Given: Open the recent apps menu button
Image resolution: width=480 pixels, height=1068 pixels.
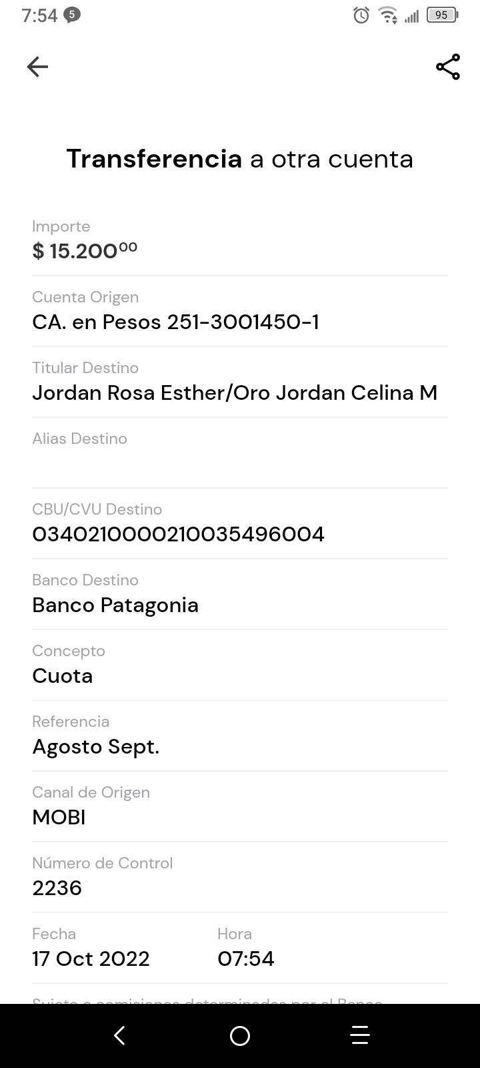Looking at the screenshot, I should tap(359, 1035).
